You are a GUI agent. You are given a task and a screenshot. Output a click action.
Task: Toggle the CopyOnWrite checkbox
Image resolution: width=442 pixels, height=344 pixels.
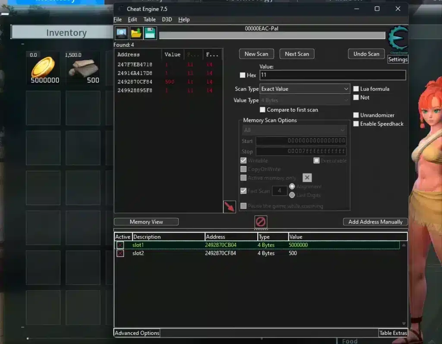click(243, 169)
